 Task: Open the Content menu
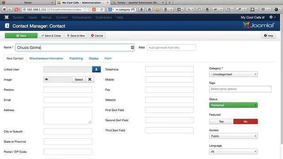pyautogui.click(x=61, y=17)
